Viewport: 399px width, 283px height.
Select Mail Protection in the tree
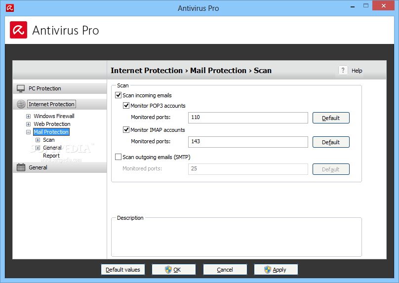point(51,132)
